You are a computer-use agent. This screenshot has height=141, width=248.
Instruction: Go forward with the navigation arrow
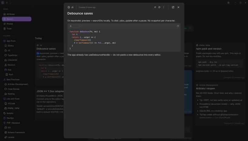point(10,3)
